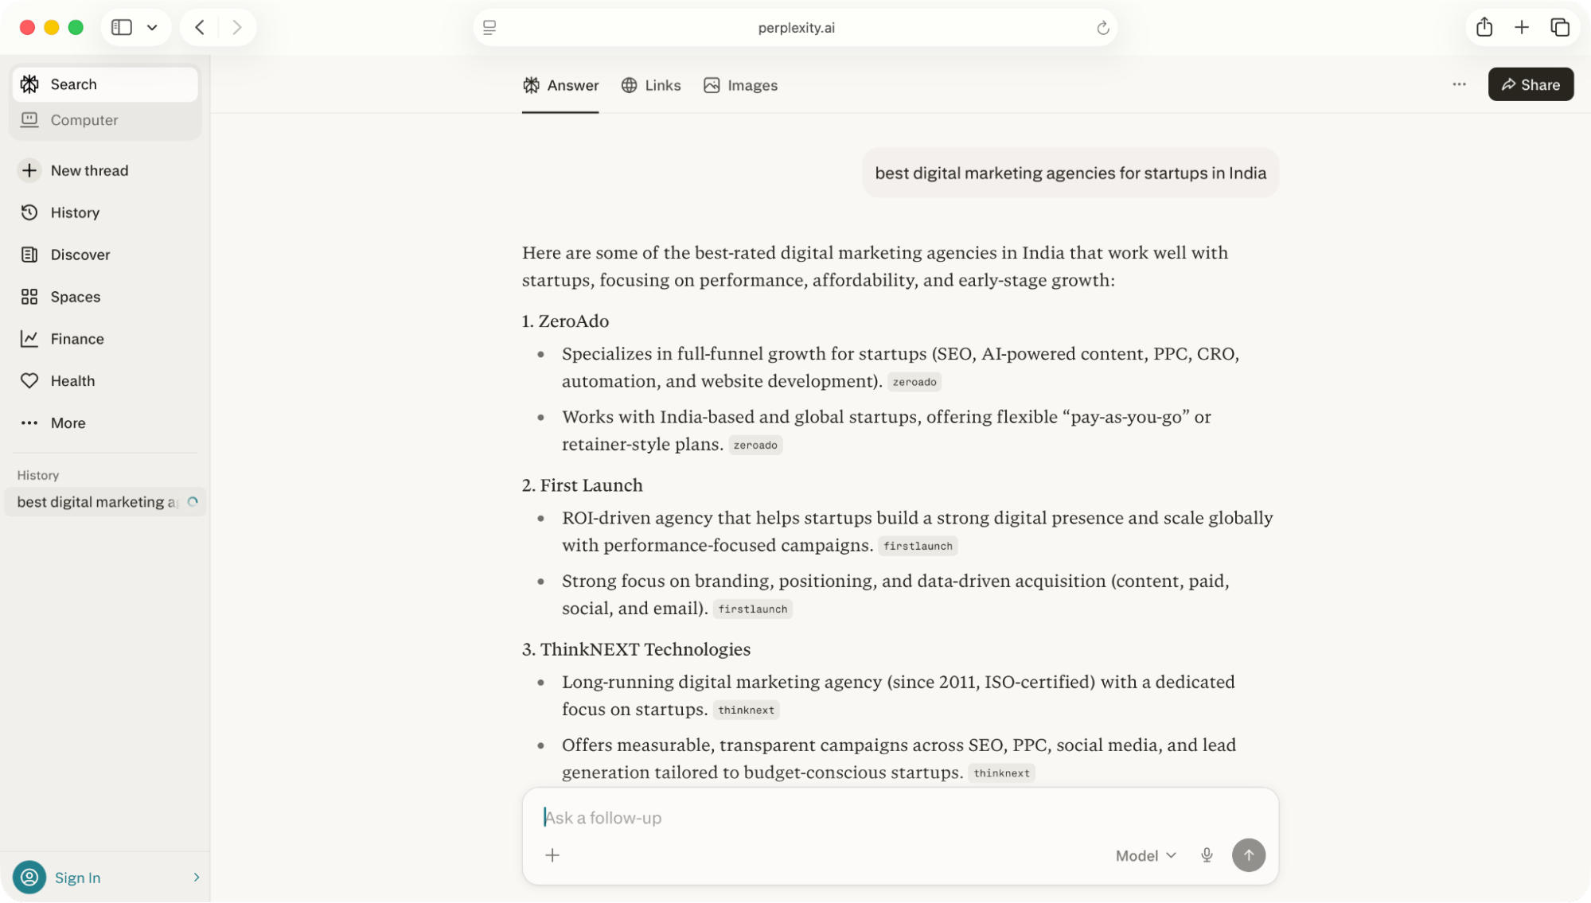Click the Sign In link

point(77,877)
